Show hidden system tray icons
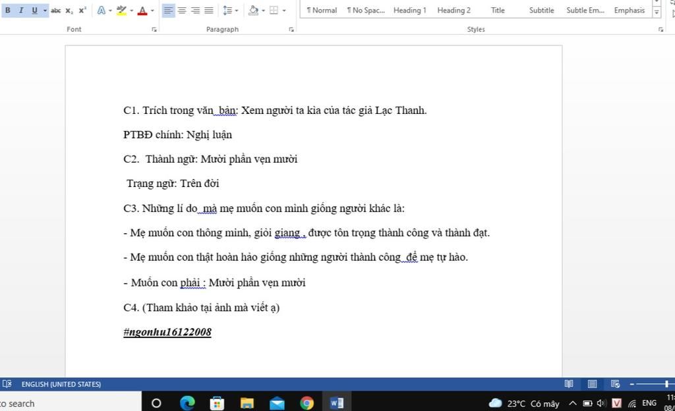The height and width of the screenshot is (411, 675). pyautogui.click(x=573, y=403)
